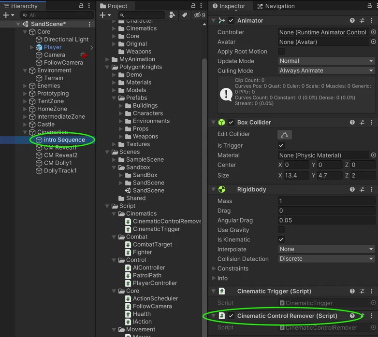Open Interpolate dropdown
This screenshot has width=378, height=337.
pyautogui.click(x=326, y=249)
